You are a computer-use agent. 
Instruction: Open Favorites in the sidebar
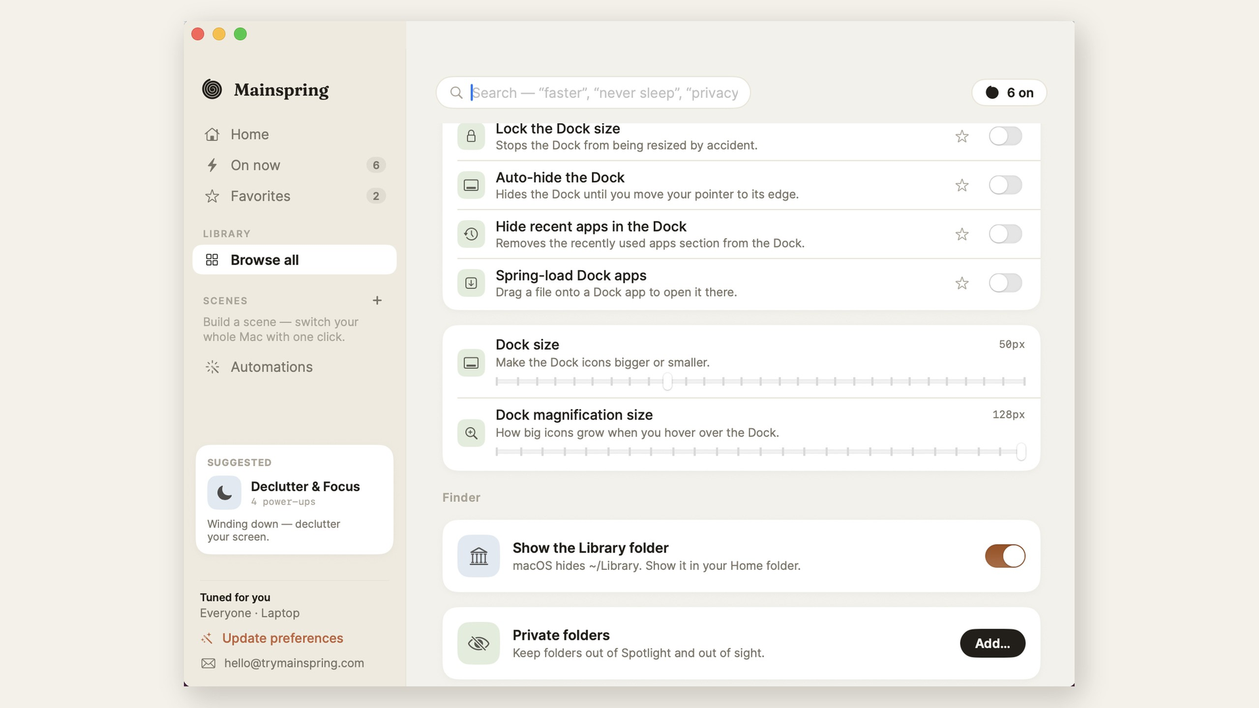click(x=294, y=196)
